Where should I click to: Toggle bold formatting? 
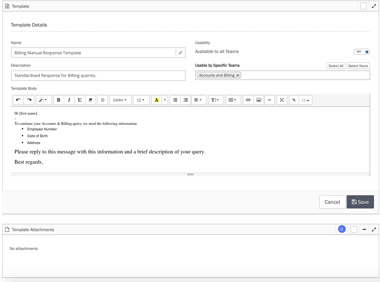click(59, 100)
